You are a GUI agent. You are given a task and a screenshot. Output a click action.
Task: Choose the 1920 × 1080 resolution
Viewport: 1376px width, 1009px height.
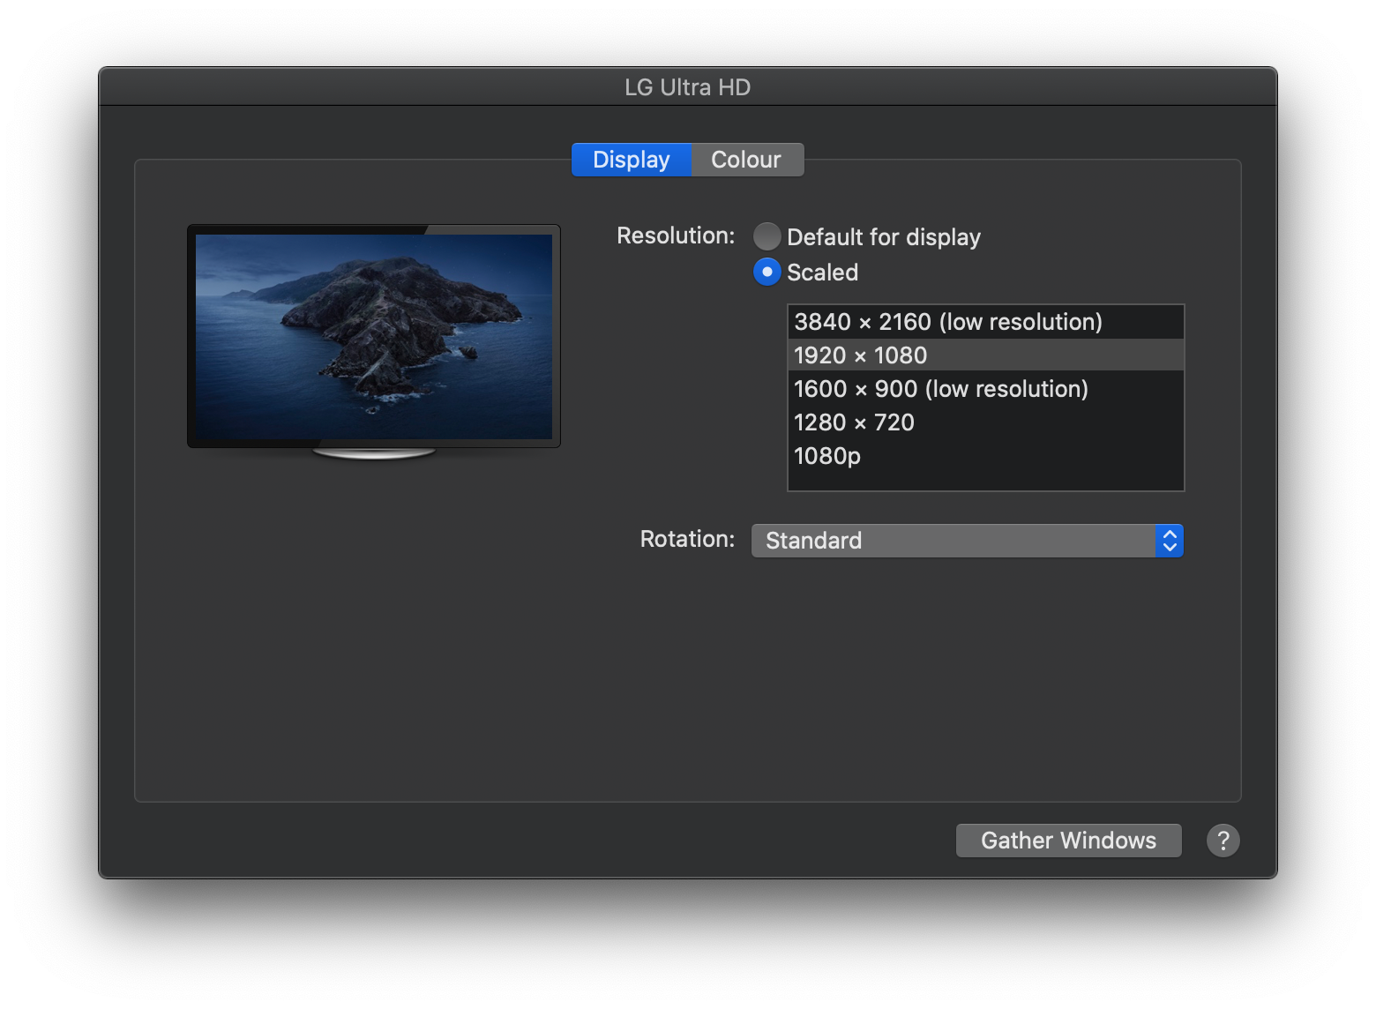(985, 355)
